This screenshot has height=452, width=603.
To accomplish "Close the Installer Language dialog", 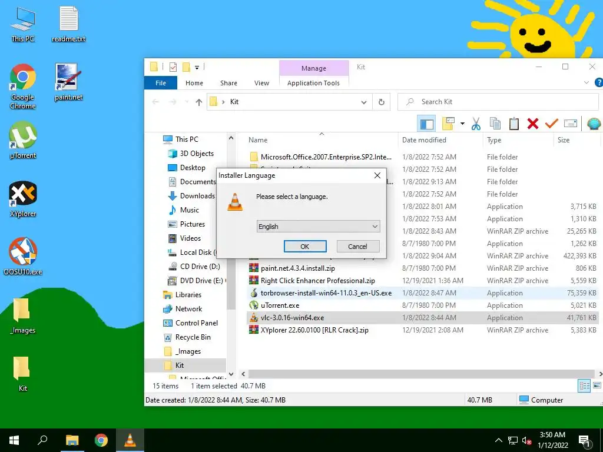I will 377,175.
